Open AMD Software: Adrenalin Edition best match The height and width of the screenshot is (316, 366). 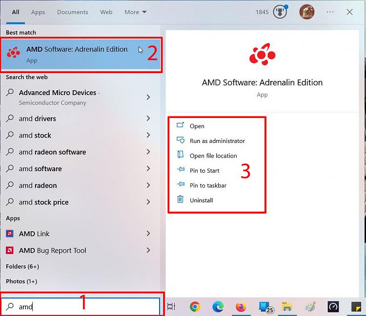pyautogui.click(x=81, y=55)
